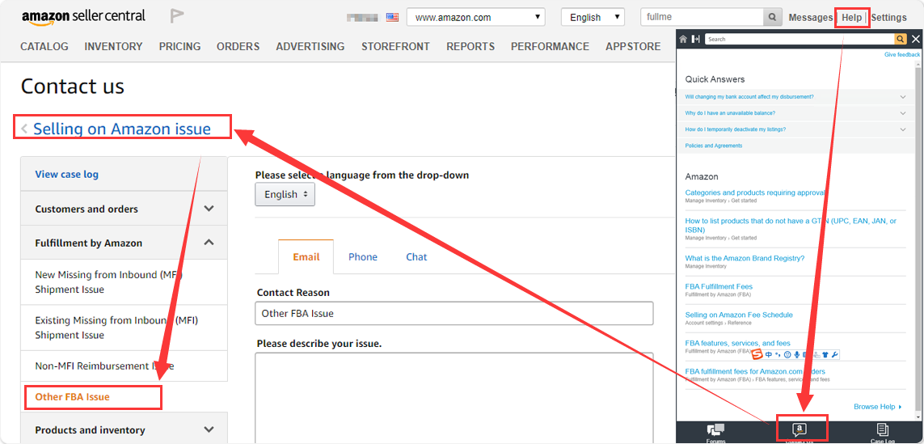Expand unavailable balance quick answer chevron
The image size is (924, 444).
[x=903, y=112]
